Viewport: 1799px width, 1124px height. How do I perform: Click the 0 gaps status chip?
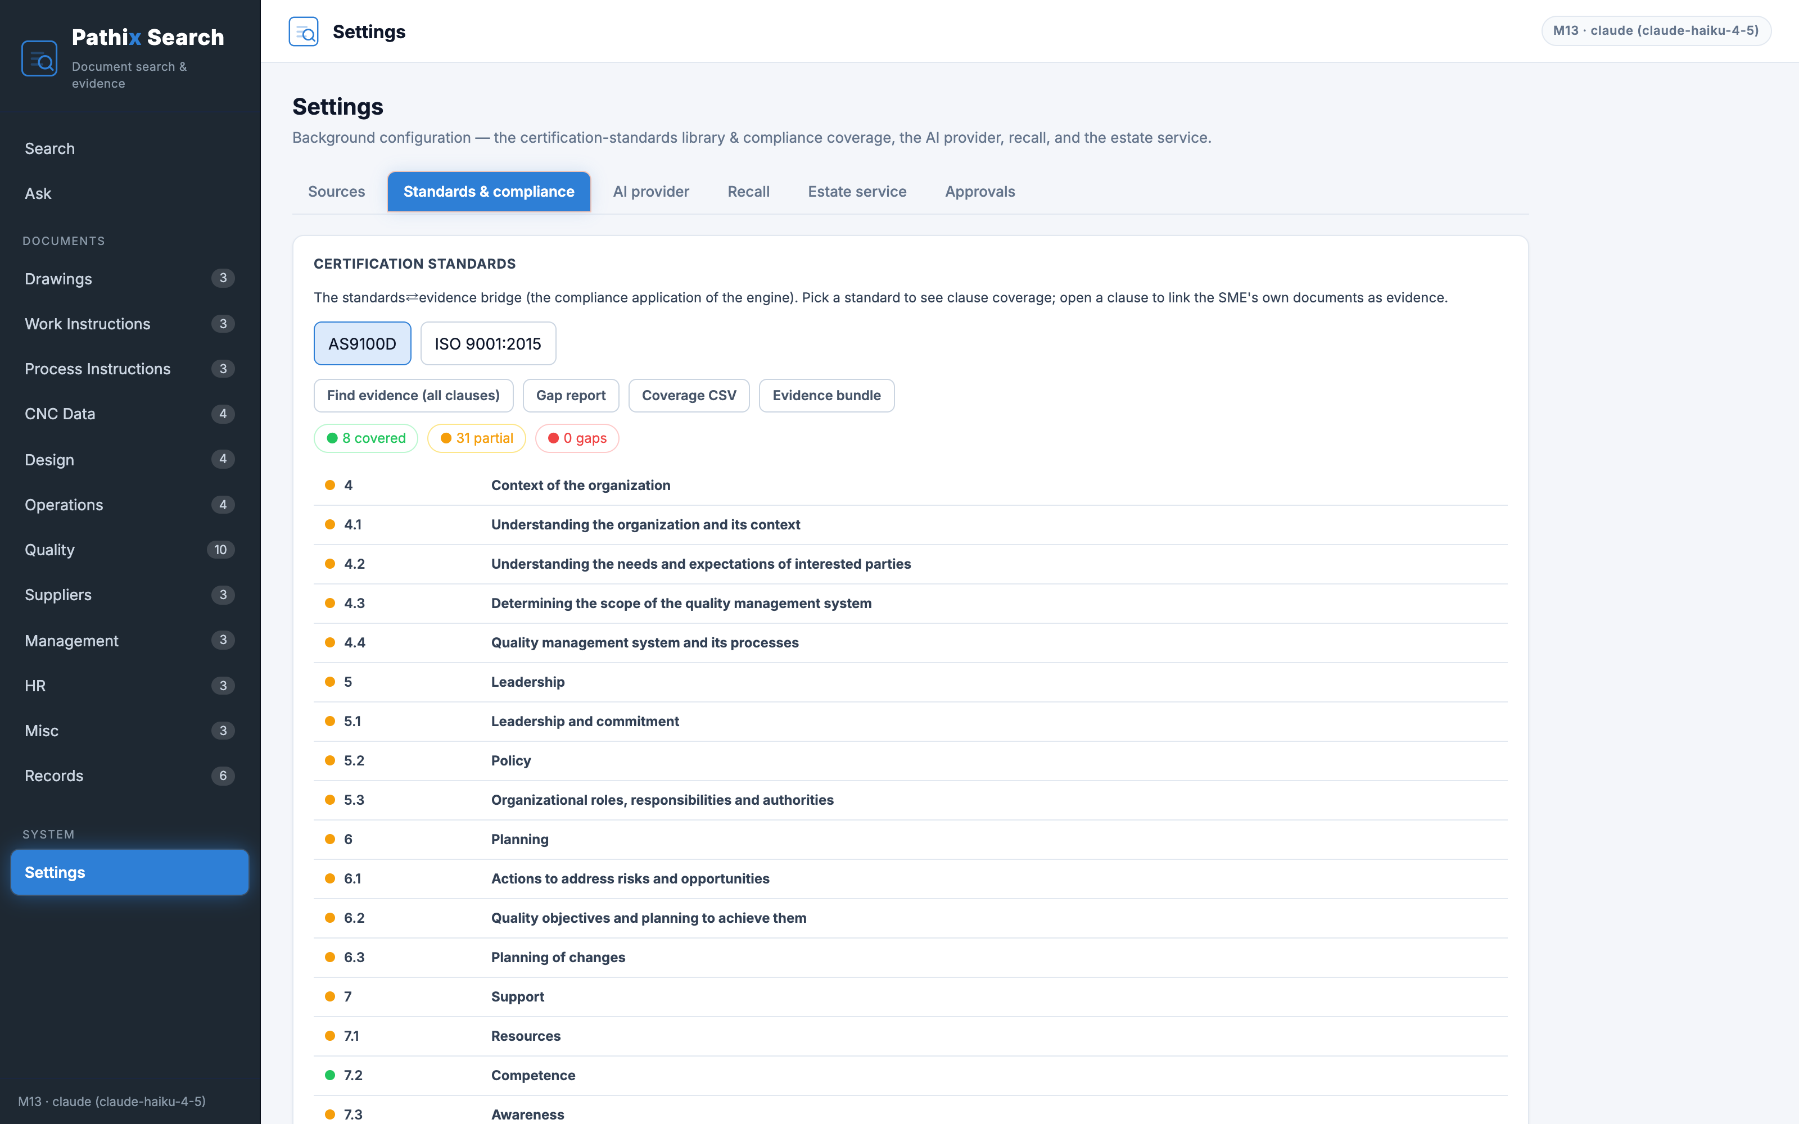click(x=577, y=438)
